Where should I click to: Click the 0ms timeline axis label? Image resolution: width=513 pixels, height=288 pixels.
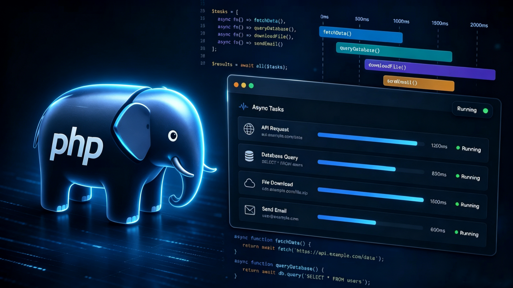324,17
